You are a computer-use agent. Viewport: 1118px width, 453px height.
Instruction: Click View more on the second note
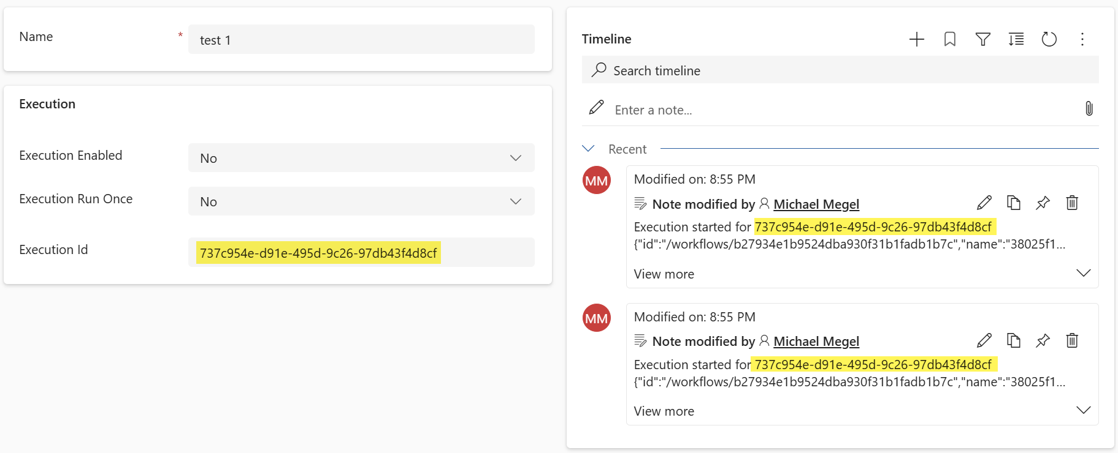pos(664,411)
